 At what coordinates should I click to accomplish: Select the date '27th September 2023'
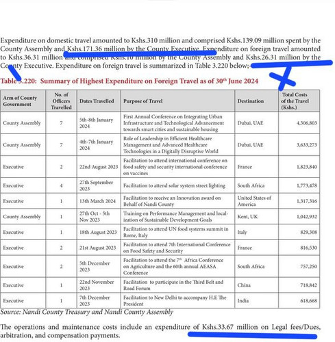click(96, 185)
